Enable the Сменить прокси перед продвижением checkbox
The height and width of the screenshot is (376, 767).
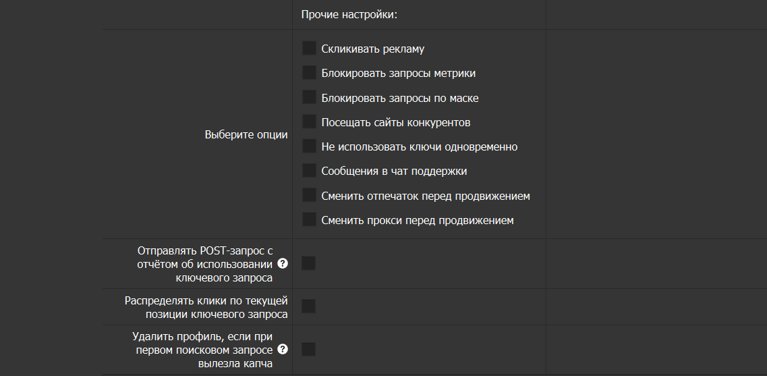tap(309, 220)
